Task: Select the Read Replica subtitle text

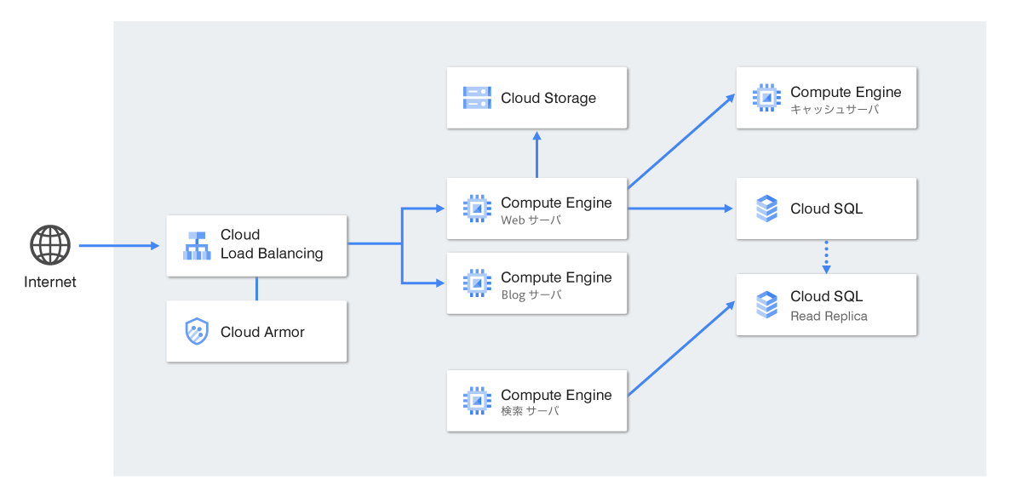Action: pyautogui.click(x=829, y=317)
